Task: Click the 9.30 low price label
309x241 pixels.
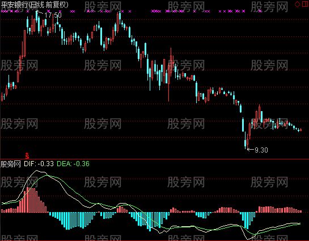Action: (261, 150)
